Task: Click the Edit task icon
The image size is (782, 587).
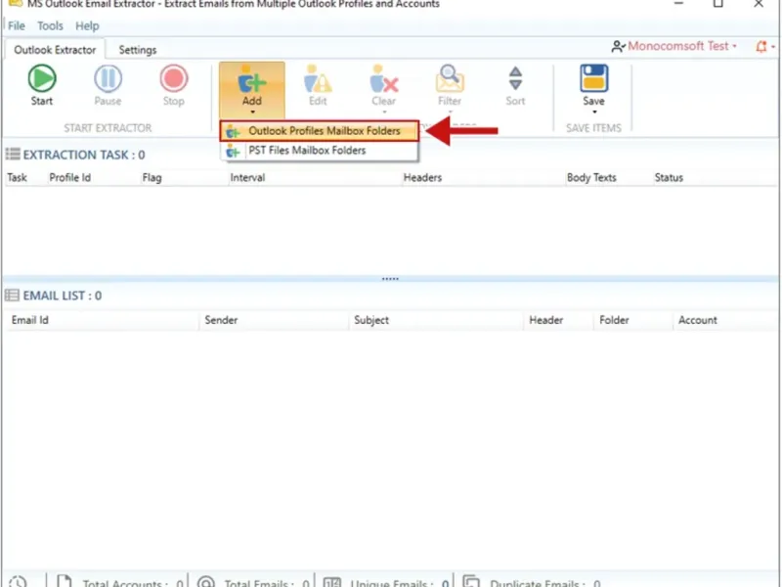Action: pyautogui.click(x=318, y=79)
